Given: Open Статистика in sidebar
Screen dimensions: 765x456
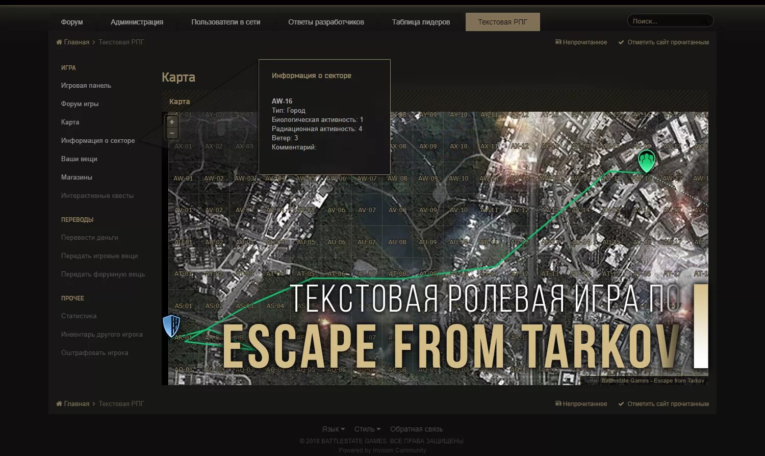Looking at the screenshot, I should click(79, 316).
